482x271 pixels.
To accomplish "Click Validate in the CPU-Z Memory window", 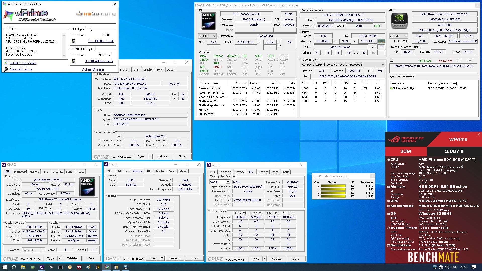I will [174, 258].
